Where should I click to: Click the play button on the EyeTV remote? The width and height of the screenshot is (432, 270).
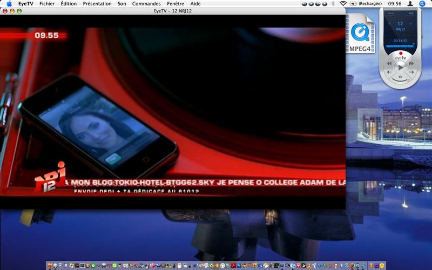[x=400, y=67]
